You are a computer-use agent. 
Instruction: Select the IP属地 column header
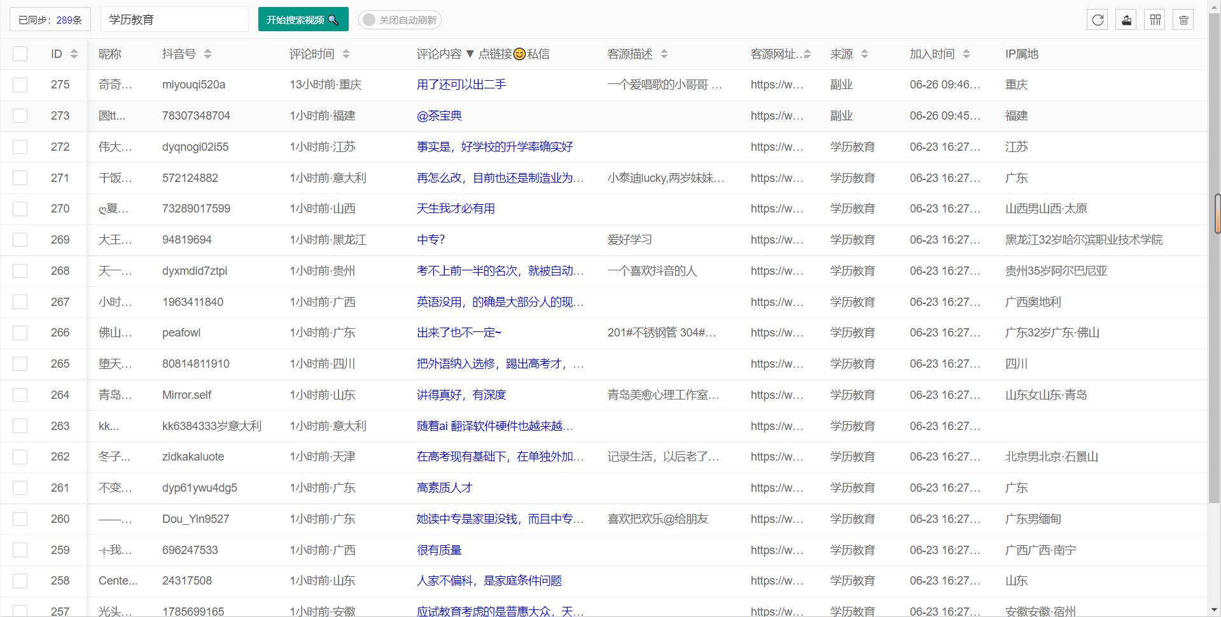click(x=1021, y=54)
